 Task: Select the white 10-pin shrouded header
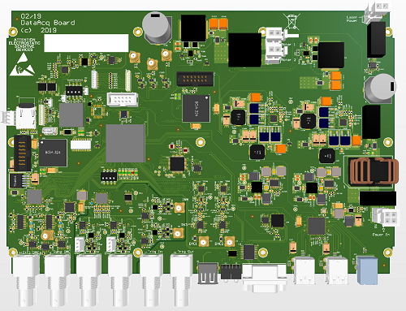tap(123, 99)
